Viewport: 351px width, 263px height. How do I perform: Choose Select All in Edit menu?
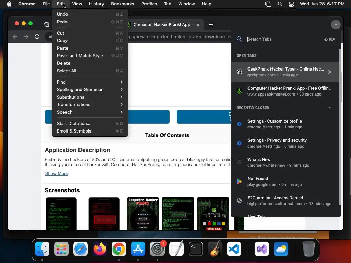pyautogui.click(x=90, y=71)
